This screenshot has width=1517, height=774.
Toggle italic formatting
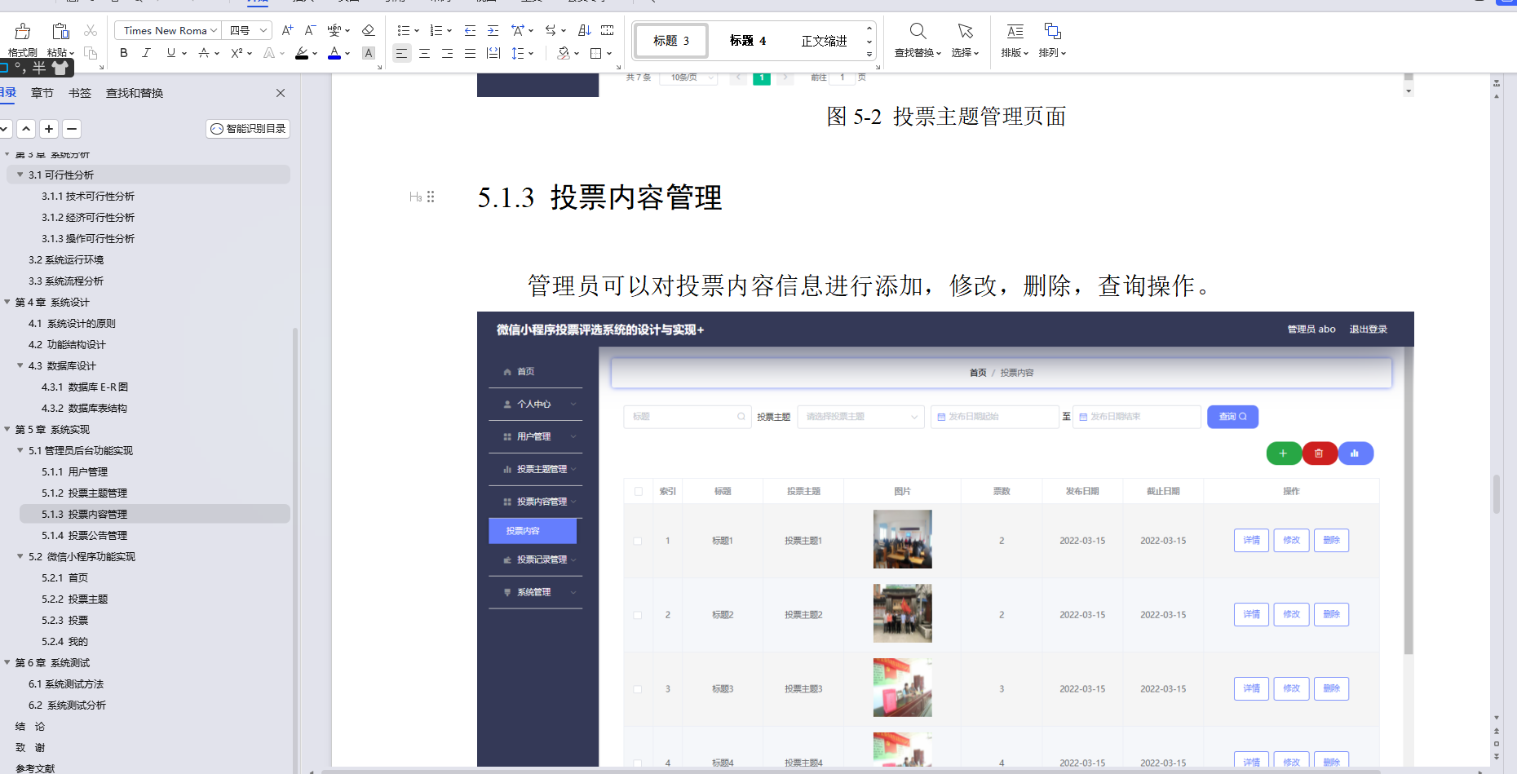pos(145,53)
